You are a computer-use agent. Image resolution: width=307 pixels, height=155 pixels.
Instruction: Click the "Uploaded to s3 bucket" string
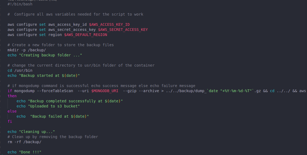click(x=54, y=106)
